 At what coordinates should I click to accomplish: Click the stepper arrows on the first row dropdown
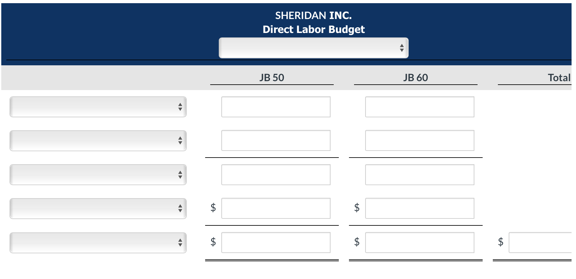coord(180,107)
